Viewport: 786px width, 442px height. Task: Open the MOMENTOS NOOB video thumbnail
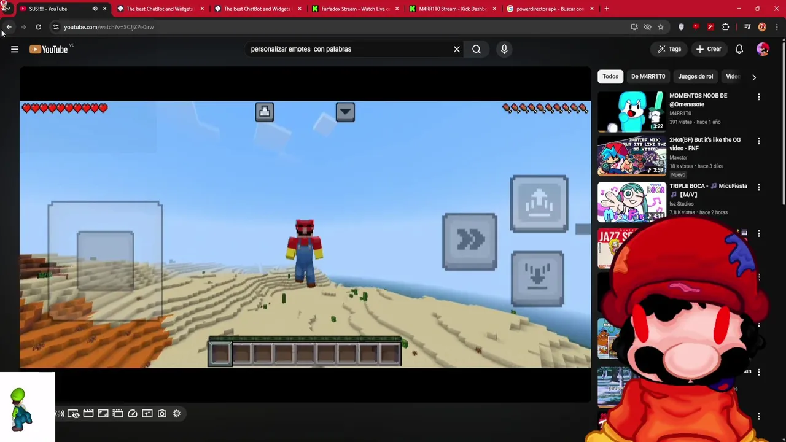pyautogui.click(x=632, y=112)
